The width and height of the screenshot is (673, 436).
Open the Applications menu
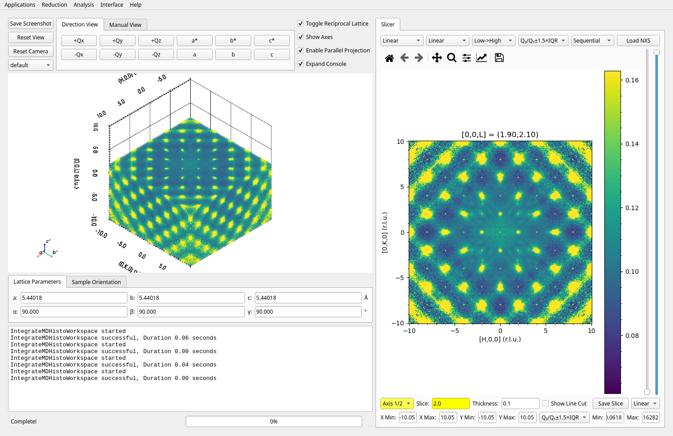[20, 4]
